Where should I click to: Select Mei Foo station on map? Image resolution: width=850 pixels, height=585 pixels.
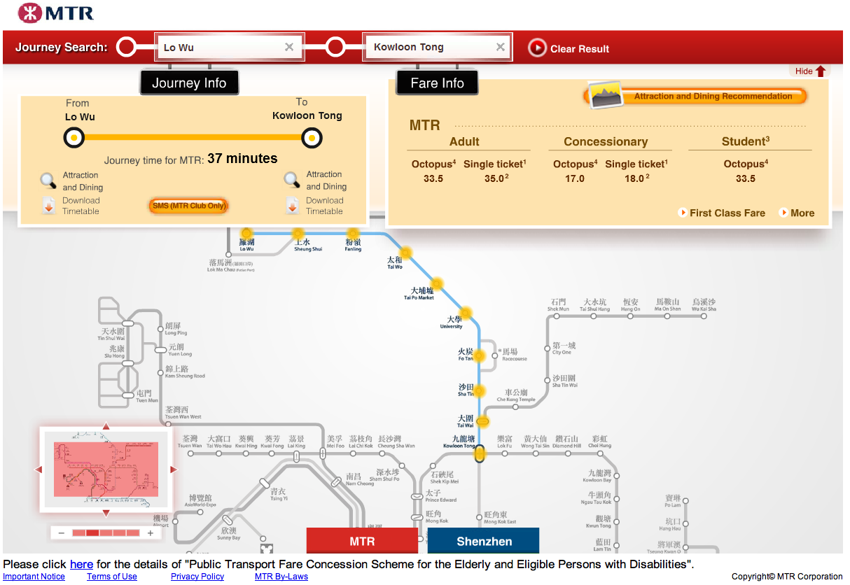point(323,453)
